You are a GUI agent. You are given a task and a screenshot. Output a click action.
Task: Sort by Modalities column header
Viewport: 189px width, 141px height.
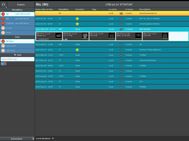(x=64, y=9)
